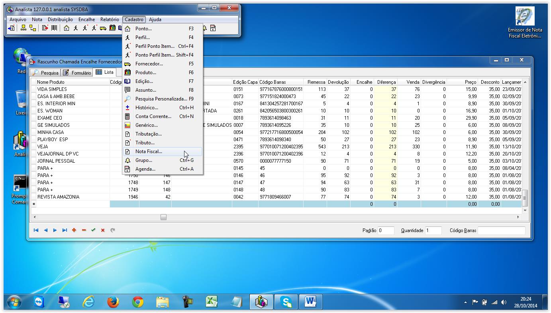This screenshot has width=551, height=313.
Task: Go to previous record in navigator
Action: (x=45, y=230)
